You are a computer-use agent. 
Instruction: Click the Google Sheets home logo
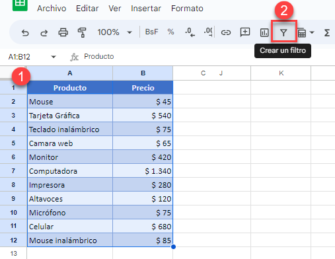[x=20, y=5]
